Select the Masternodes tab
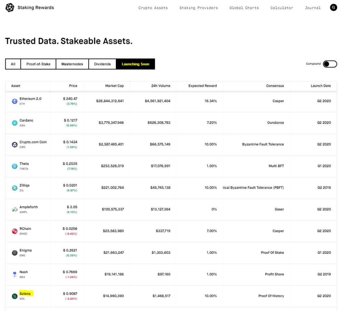Image resolution: width=343 pixels, height=311 pixels. [x=72, y=64]
